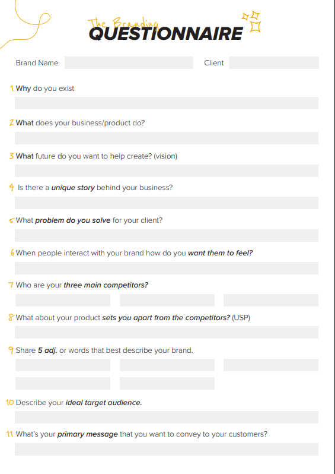Viewport: 335px width, 474px height.
Task: Select the third competitor input box
Action: coord(271,300)
